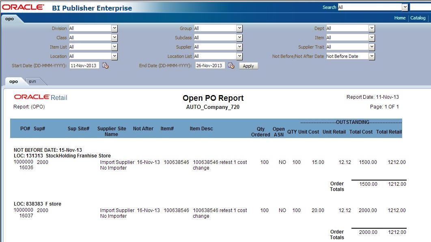Select the top opo page tab

click(x=10, y=19)
